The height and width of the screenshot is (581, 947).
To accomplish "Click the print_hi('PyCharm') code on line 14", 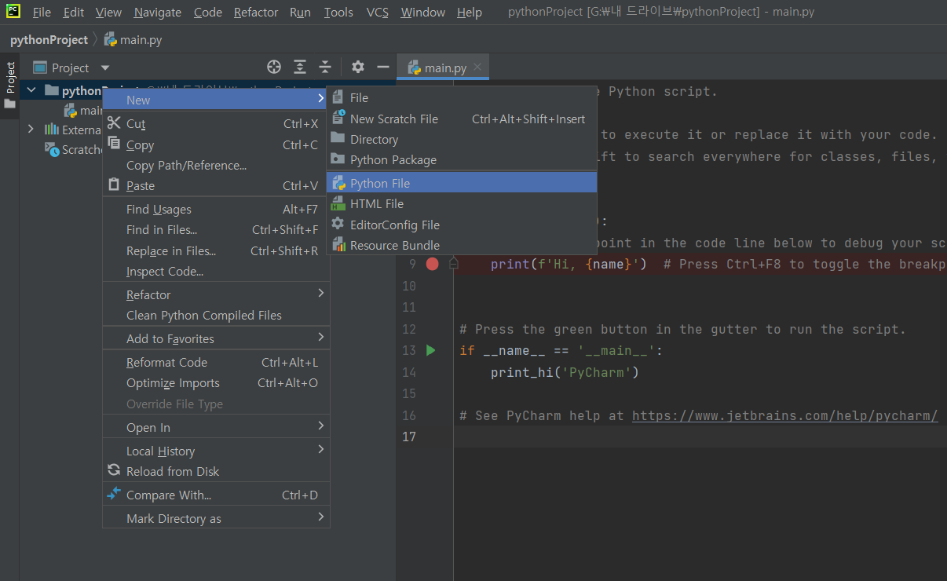I will 565,372.
